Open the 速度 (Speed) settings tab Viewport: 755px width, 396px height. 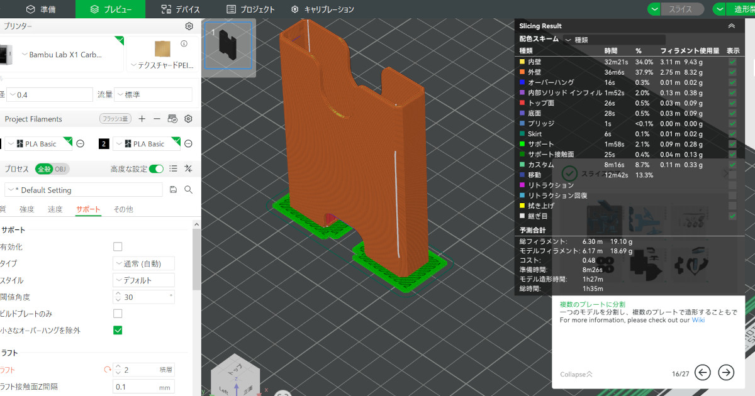point(55,209)
